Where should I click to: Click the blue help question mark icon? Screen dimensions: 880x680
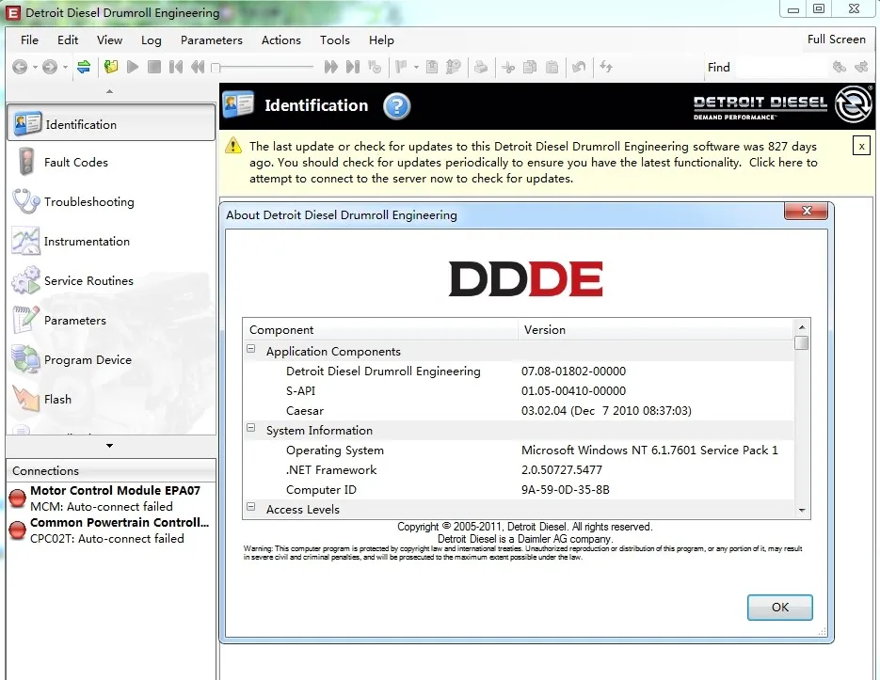[x=396, y=106]
